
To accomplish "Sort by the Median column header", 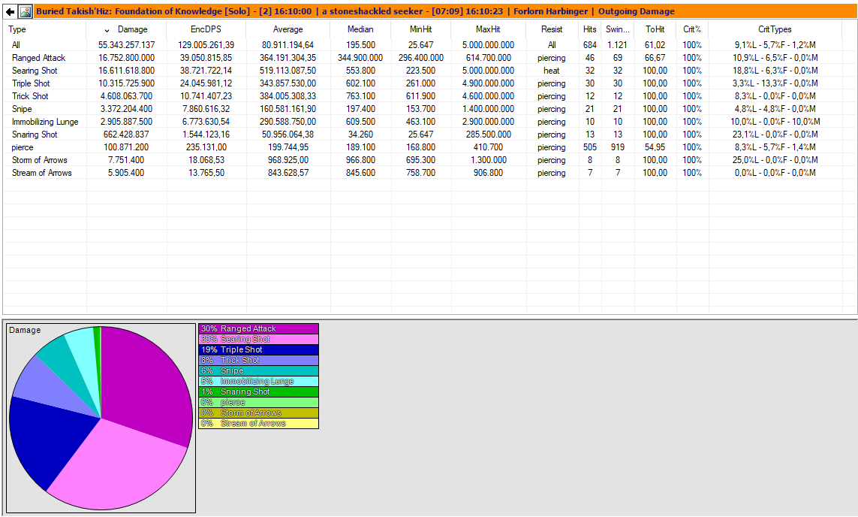I will click(x=360, y=29).
